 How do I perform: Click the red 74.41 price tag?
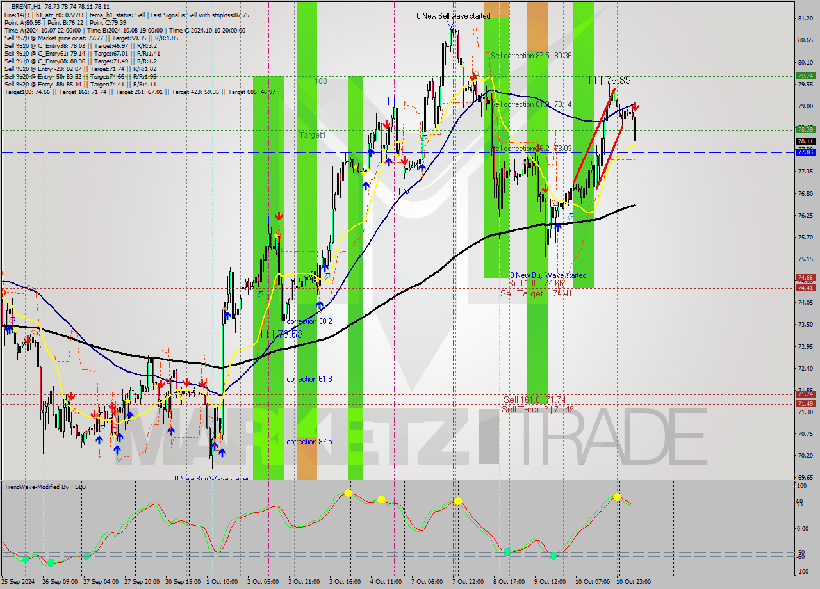[805, 287]
